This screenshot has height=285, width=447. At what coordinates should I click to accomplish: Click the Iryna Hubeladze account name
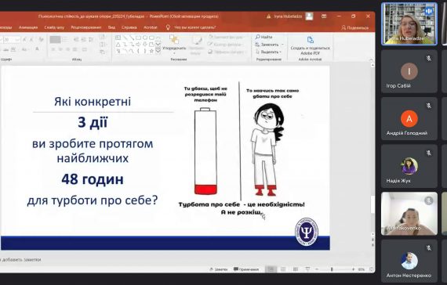click(288, 16)
